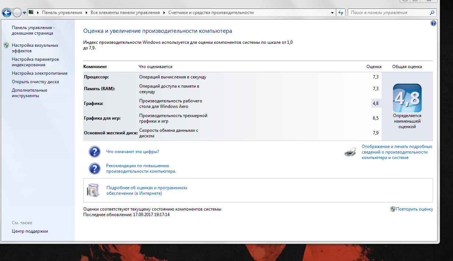
Task: Click 'Счетчики и средства производительности' breadcrumb
Action: coord(211,13)
